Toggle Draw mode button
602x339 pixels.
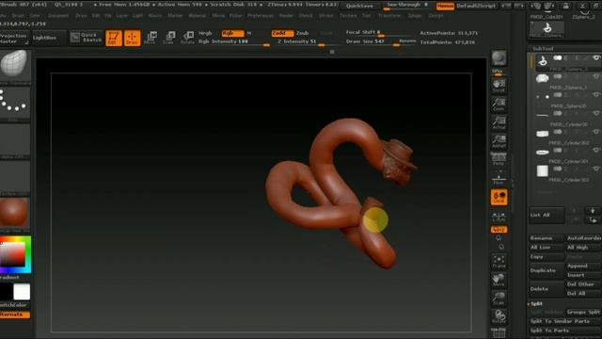coord(132,38)
